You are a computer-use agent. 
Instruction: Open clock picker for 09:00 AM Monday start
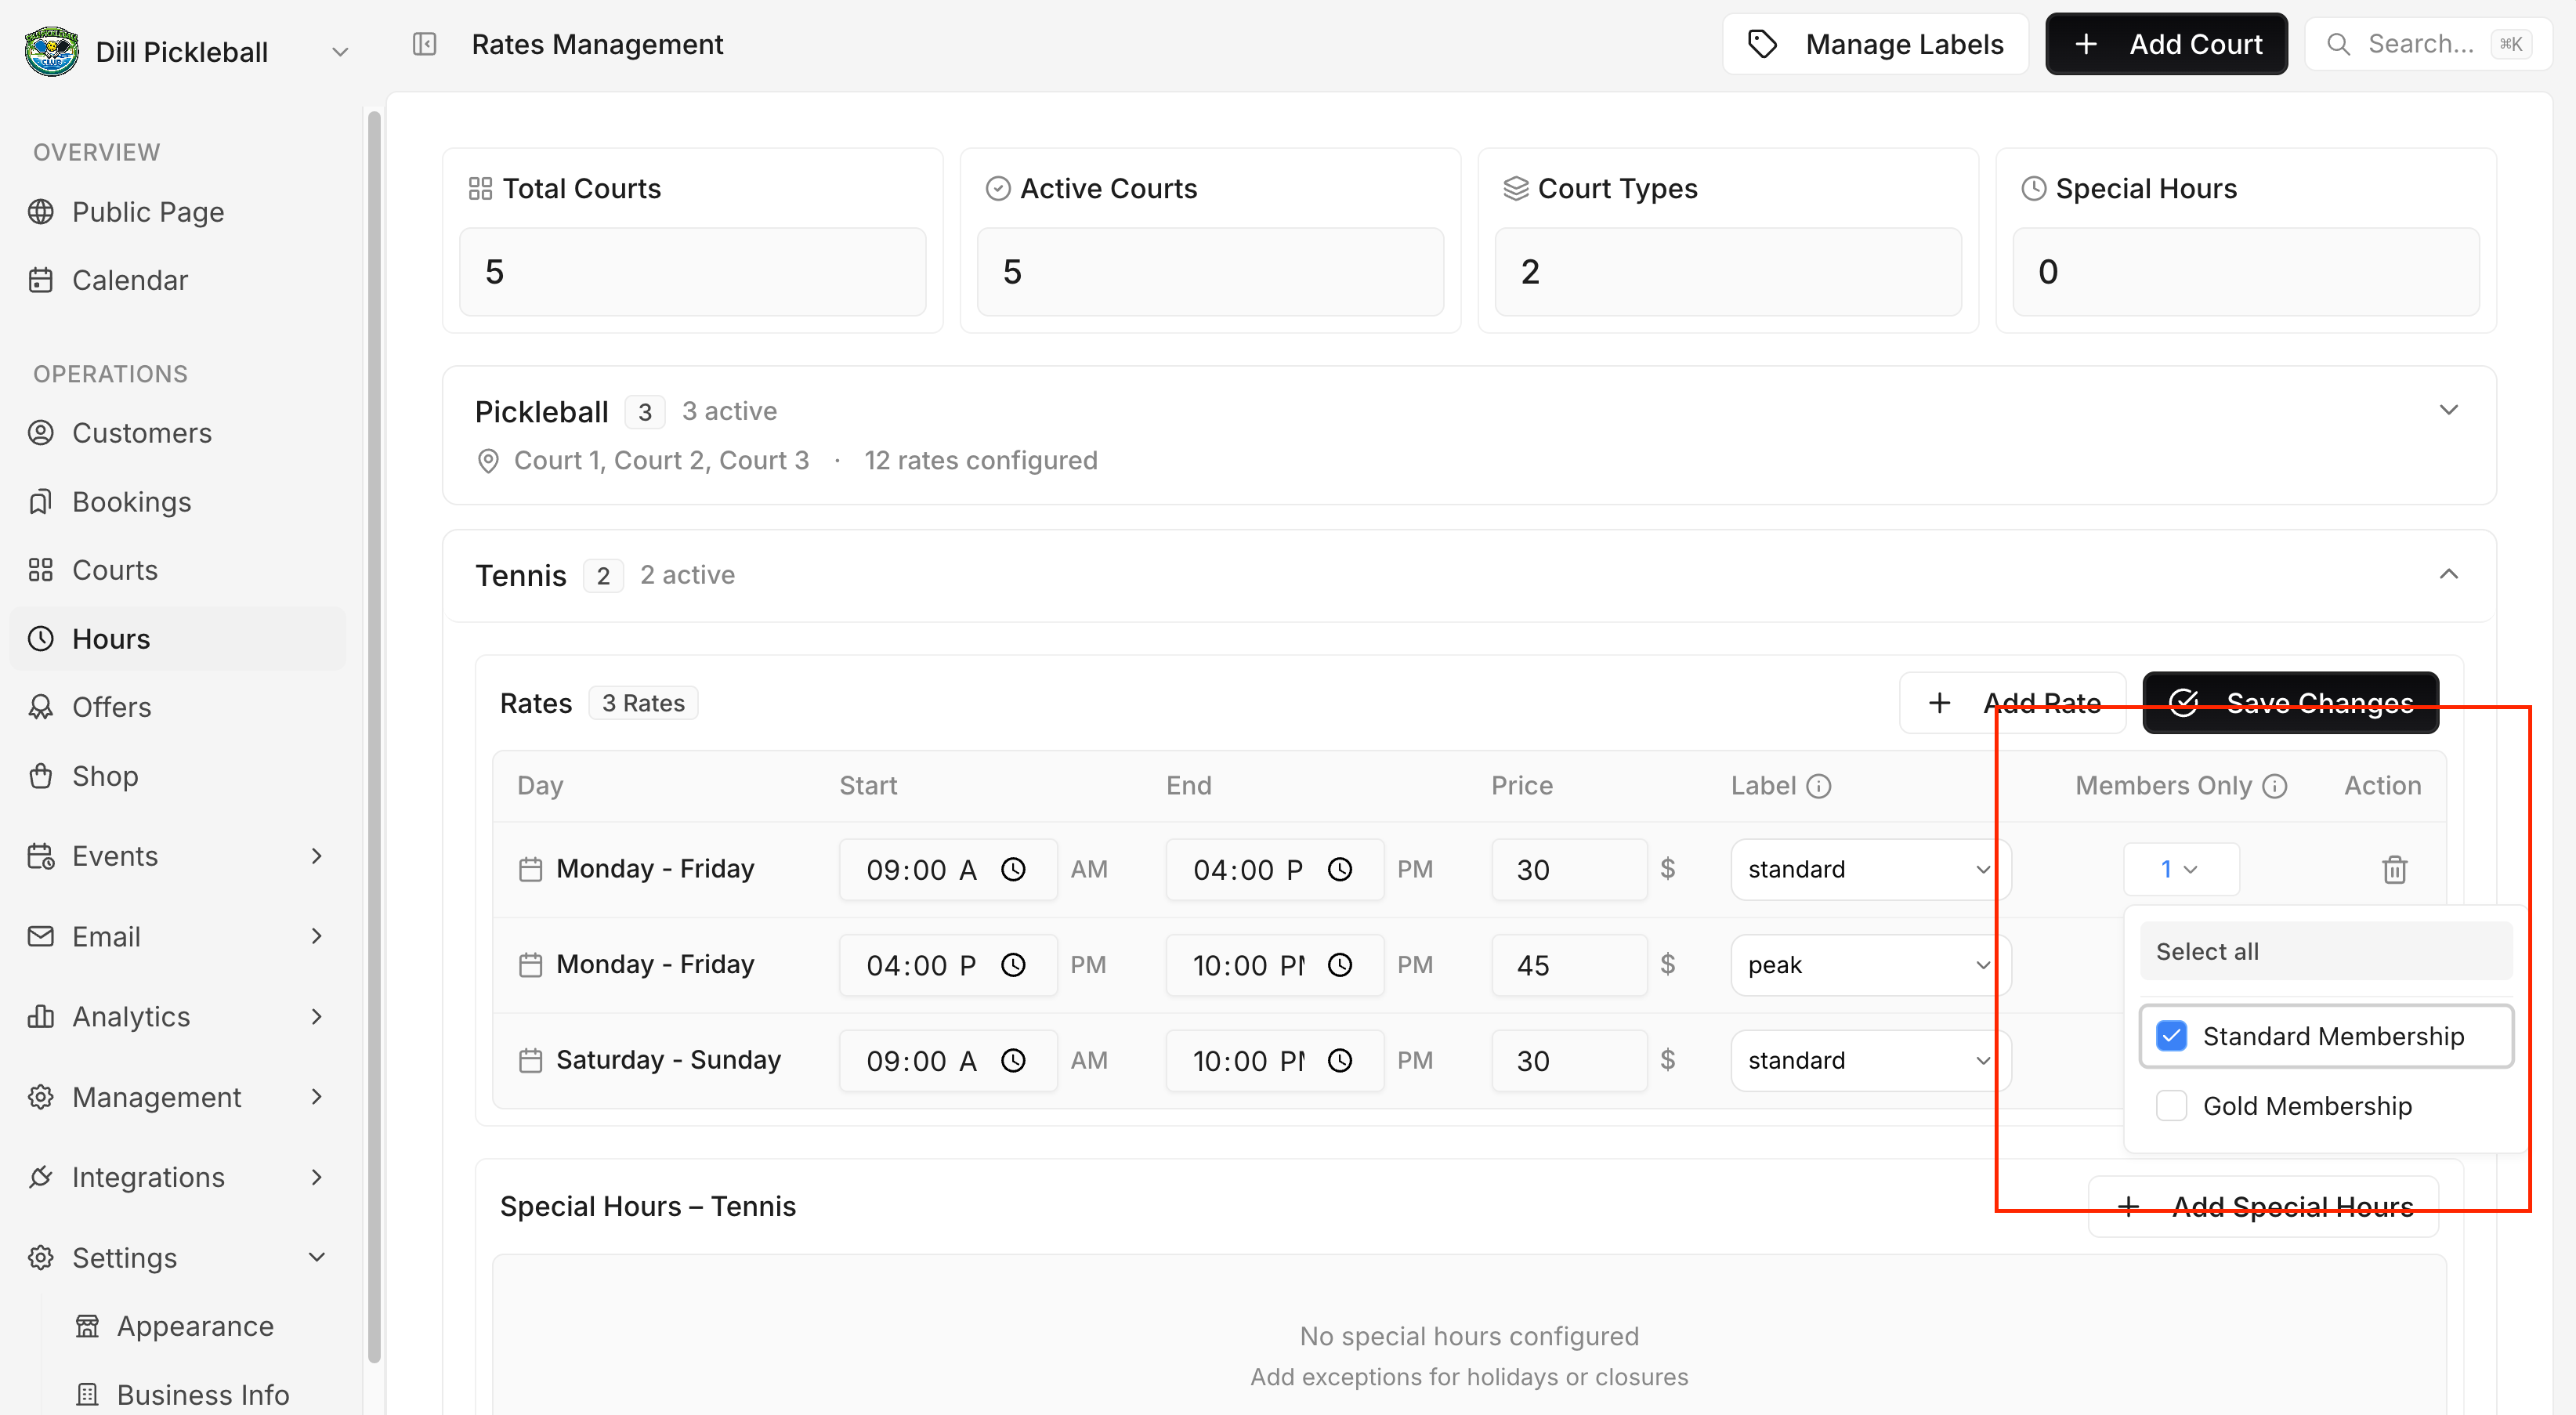tap(1013, 869)
